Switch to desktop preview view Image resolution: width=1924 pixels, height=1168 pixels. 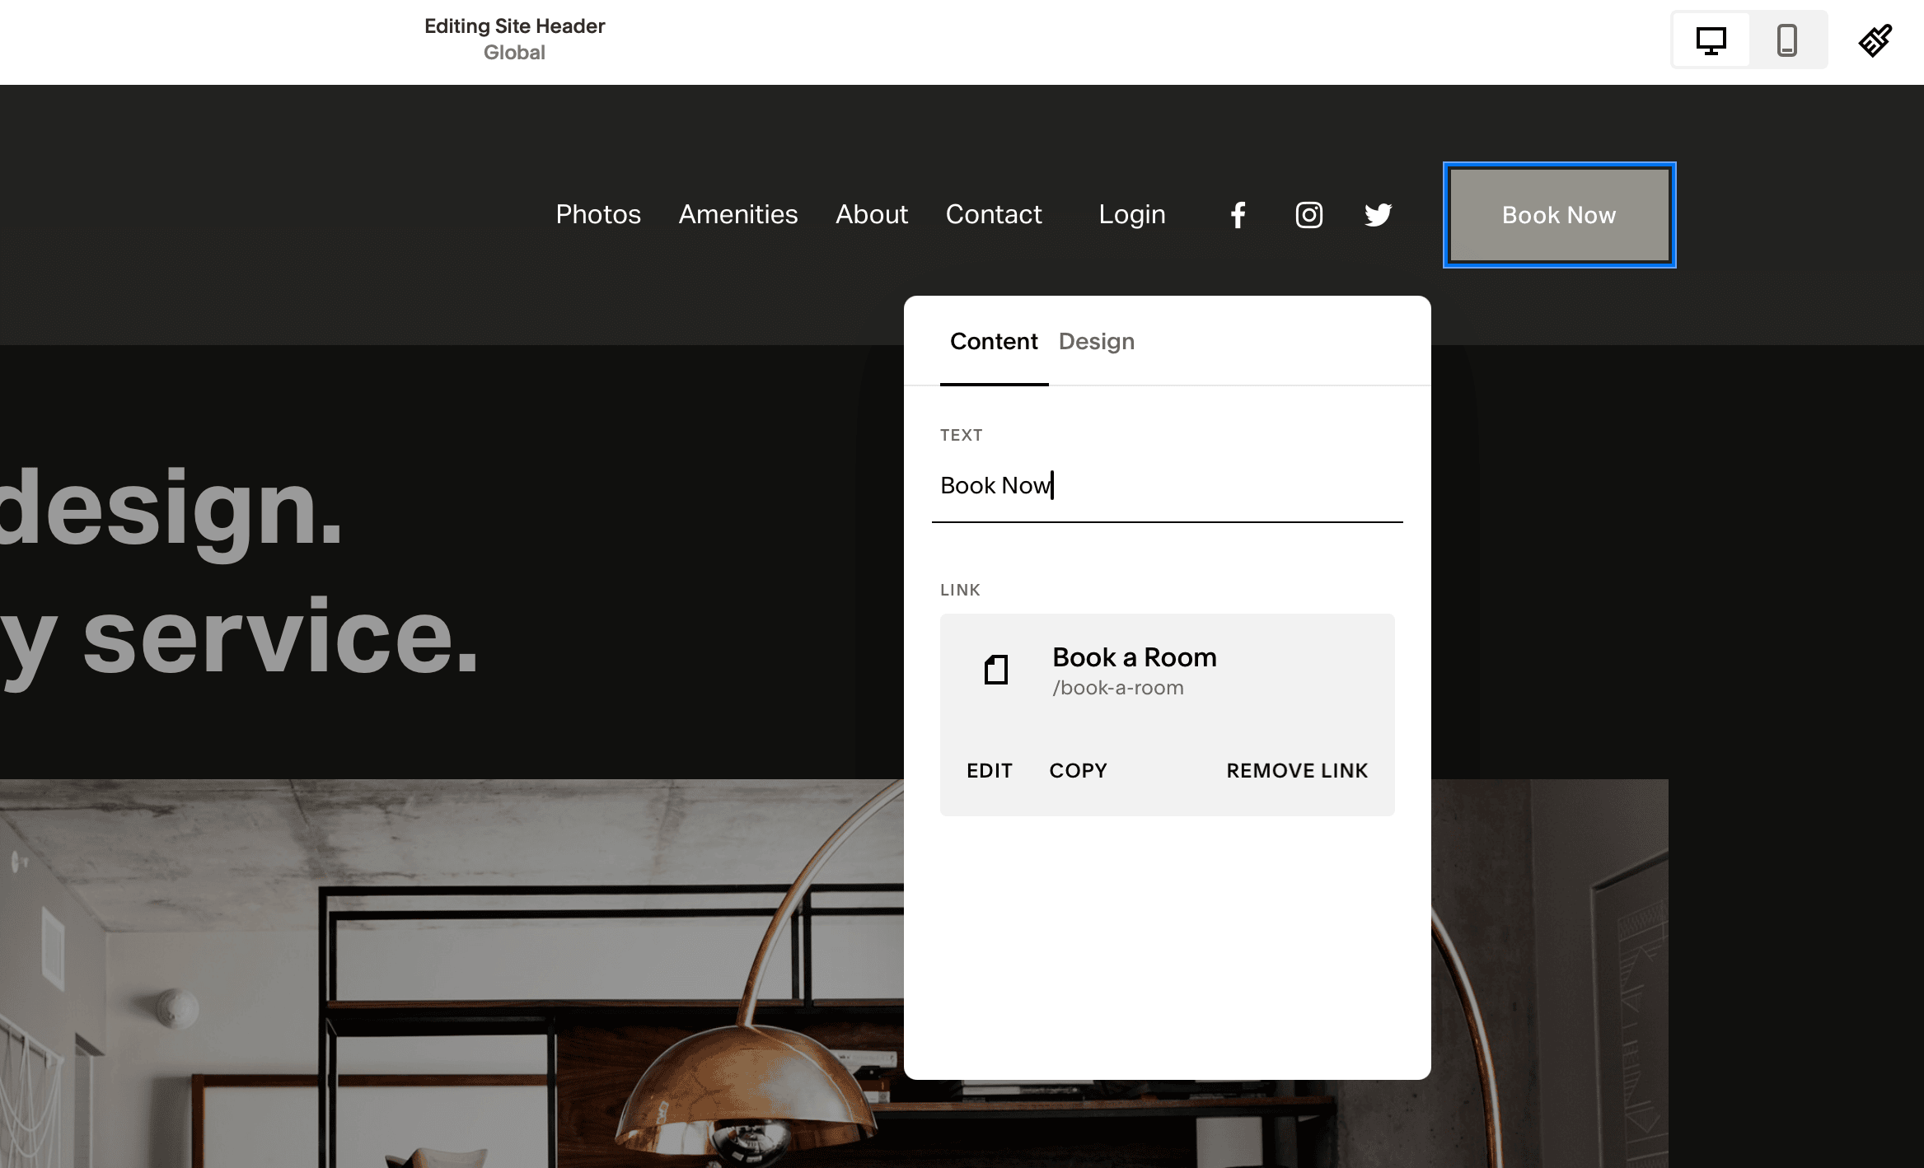coord(1711,40)
